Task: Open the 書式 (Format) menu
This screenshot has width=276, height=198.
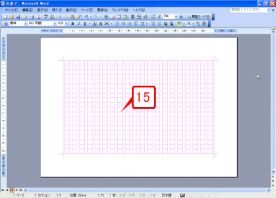Action: [x=71, y=10]
